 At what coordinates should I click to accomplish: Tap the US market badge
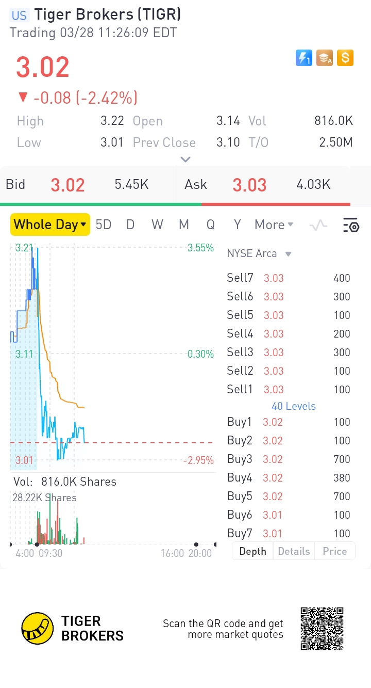19,15
